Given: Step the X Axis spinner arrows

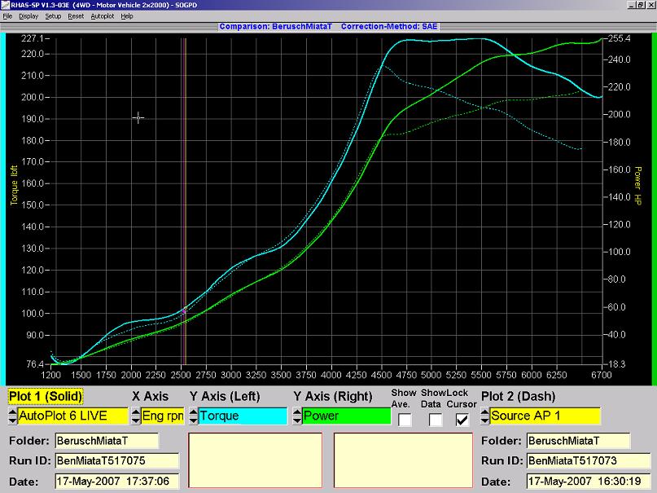Looking at the screenshot, I should (136, 416).
